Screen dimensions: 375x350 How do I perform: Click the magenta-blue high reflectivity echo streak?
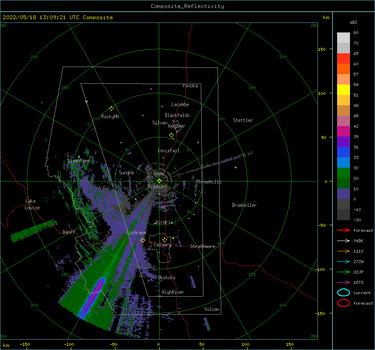(x=93, y=297)
